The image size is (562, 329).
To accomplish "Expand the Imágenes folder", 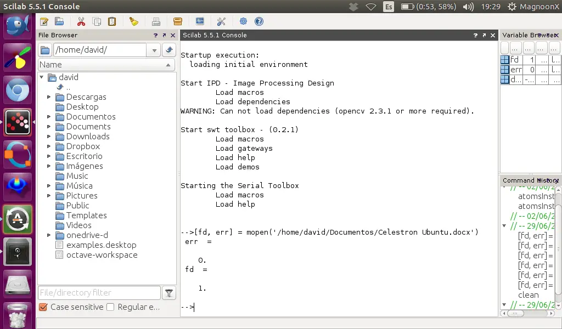I will click(49, 166).
